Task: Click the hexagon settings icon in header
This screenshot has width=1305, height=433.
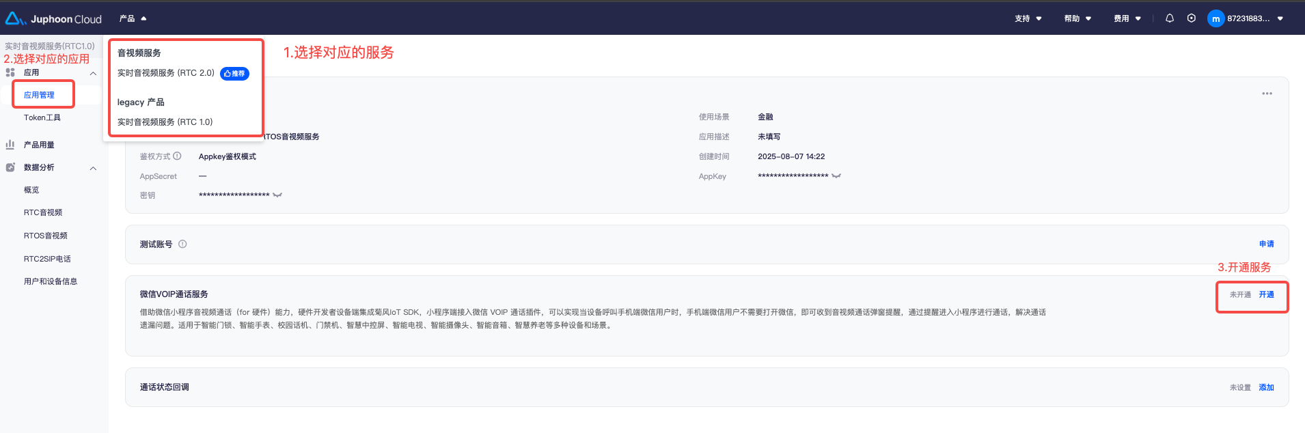Action: 1192,18
